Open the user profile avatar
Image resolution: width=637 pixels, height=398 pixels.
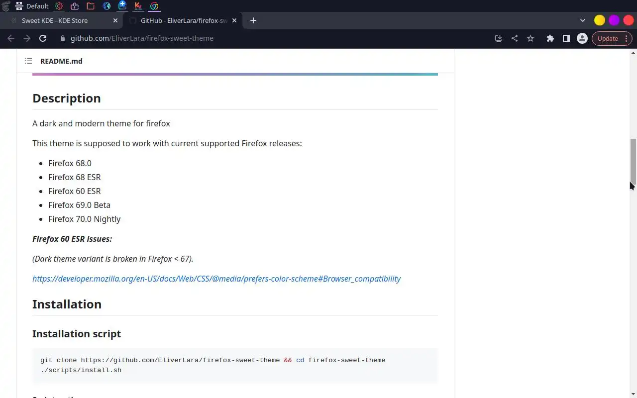coord(582,38)
